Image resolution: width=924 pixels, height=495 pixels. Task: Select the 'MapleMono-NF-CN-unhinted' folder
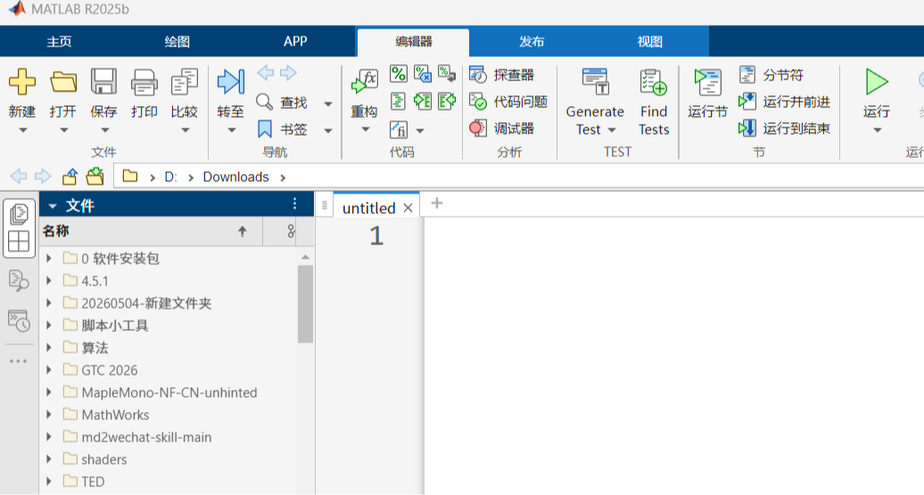pyautogui.click(x=169, y=392)
